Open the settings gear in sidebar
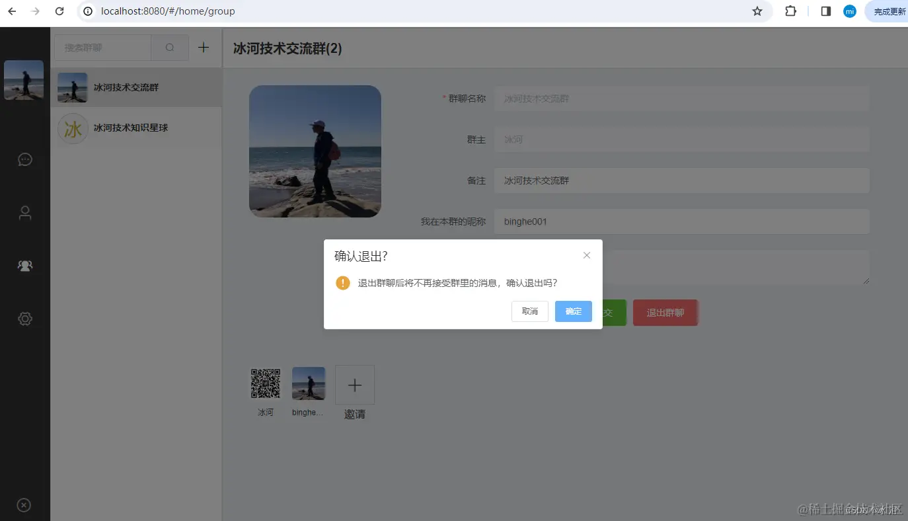The width and height of the screenshot is (908, 521). pos(24,318)
